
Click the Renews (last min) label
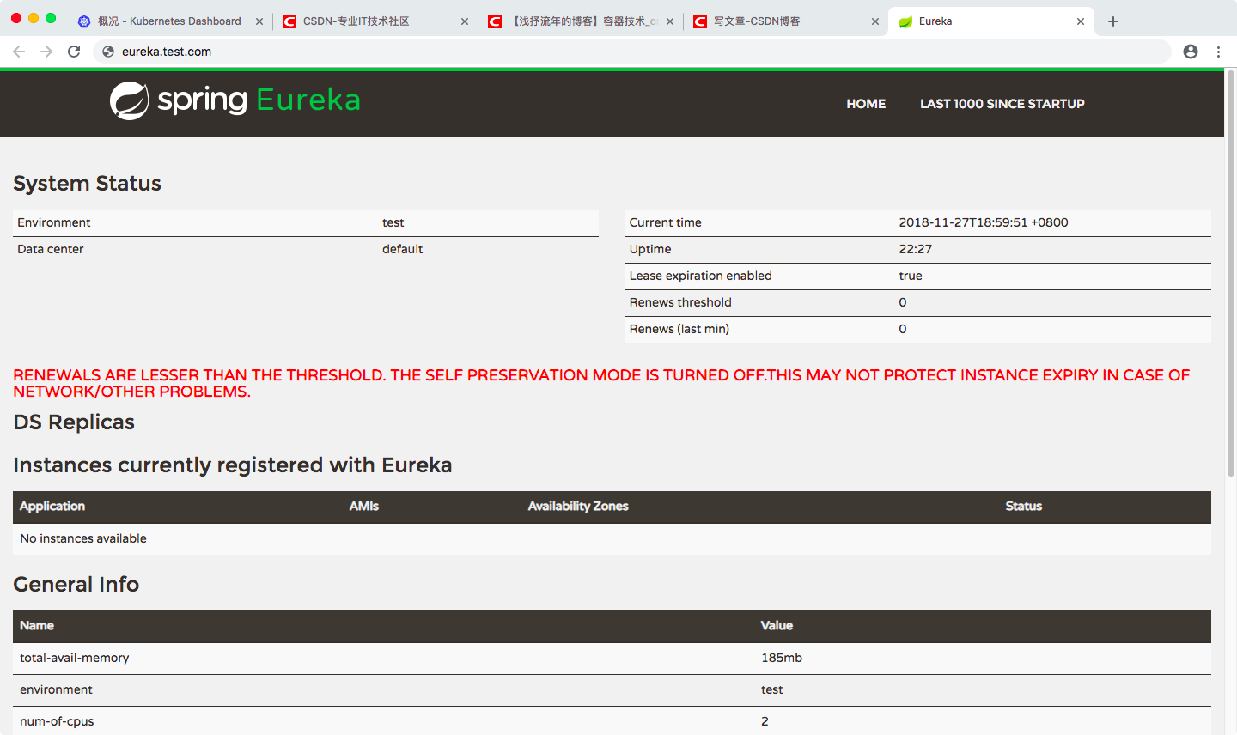(679, 329)
